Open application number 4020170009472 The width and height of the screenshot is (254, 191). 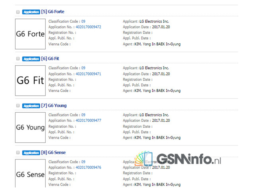click(88, 27)
